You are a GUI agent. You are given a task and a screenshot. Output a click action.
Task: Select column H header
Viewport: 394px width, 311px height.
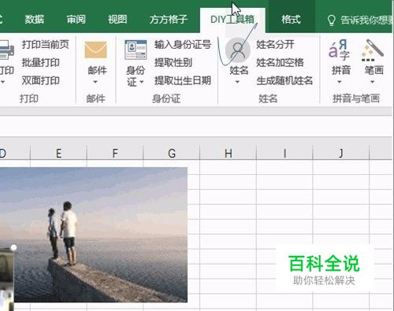tap(229, 153)
